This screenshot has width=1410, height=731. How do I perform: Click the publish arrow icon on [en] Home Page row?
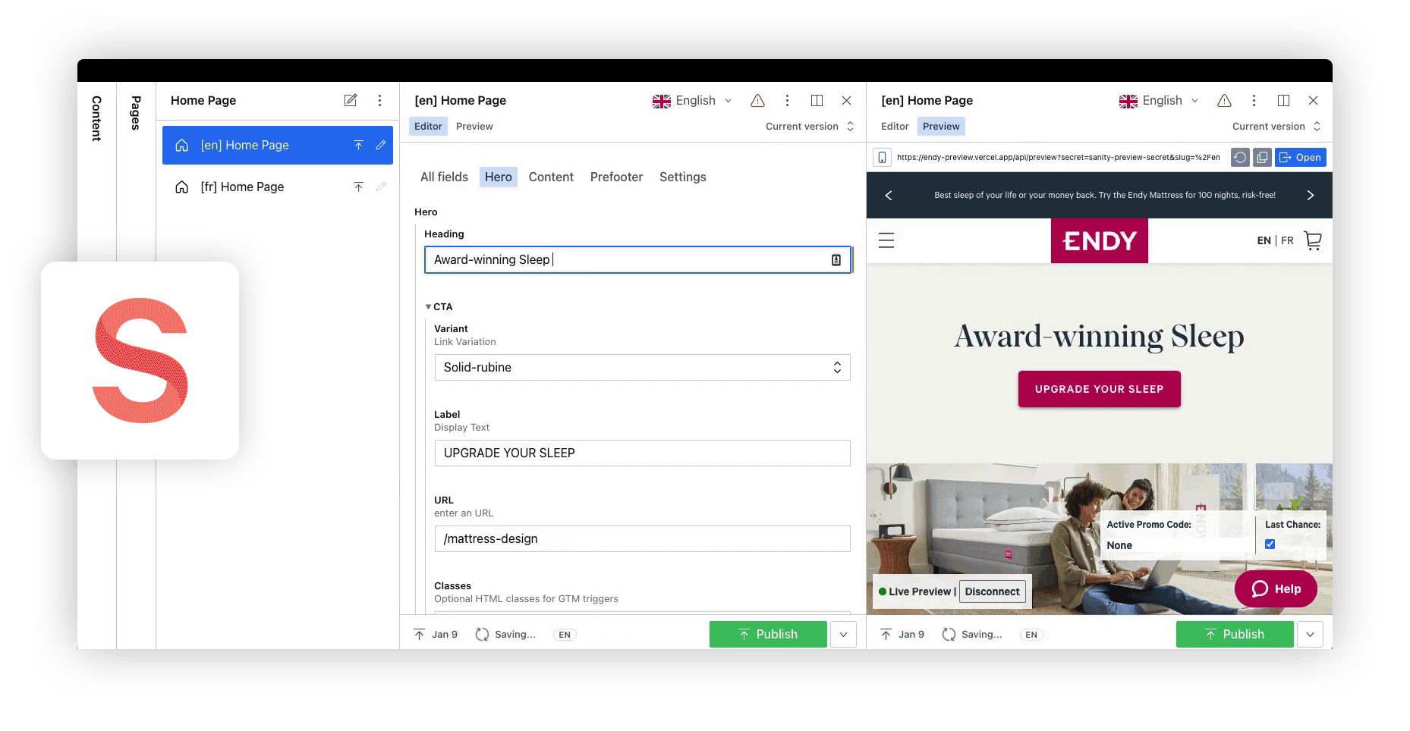358,145
